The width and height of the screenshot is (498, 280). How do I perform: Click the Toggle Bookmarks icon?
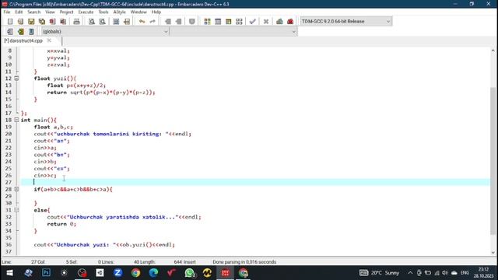(x=21, y=31)
